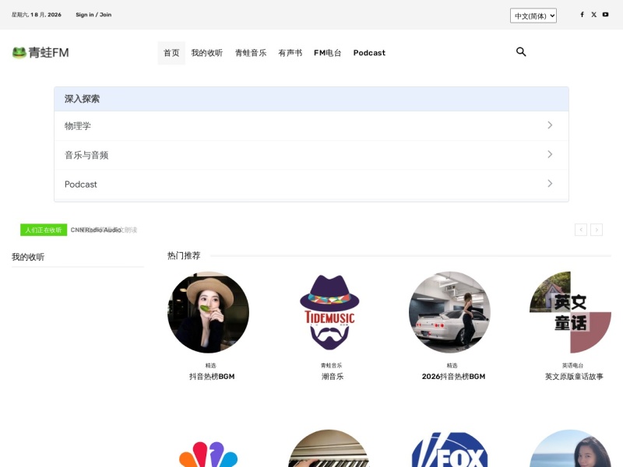Click the 人们正在收听 green label
Viewport: 623px width, 467px height.
pos(44,230)
